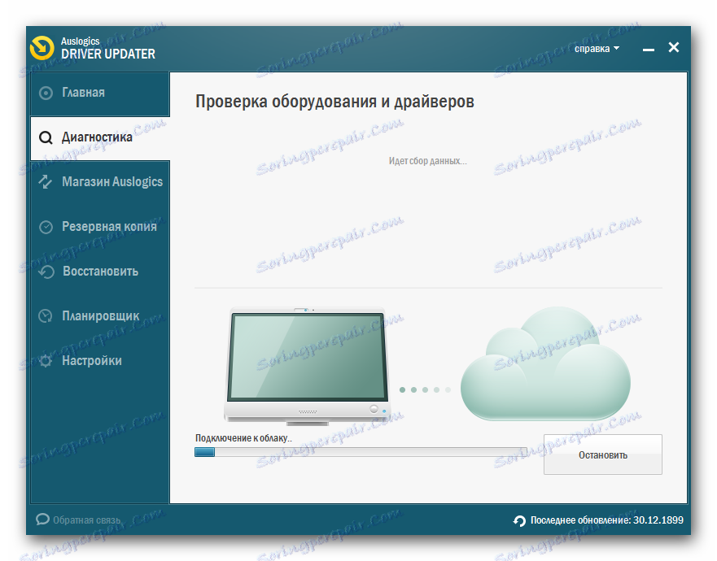Click the Проверка оборудования и драйверов heading
This screenshot has width=717, height=561.
click(x=334, y=102)
